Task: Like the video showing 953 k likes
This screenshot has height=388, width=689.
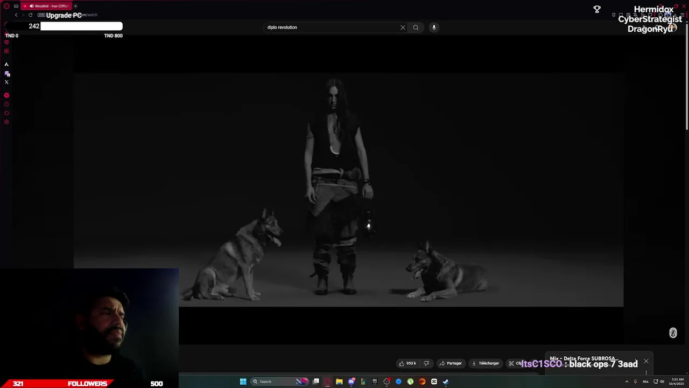Action: [x=407, y=363]
